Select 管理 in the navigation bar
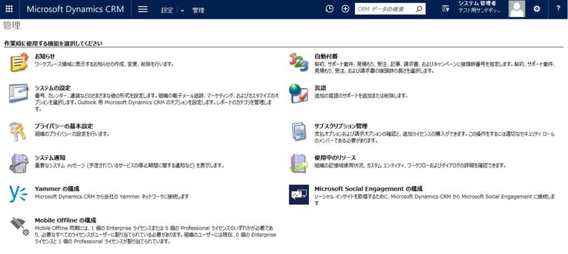This screenshot has height=254, width=568. 198,11
